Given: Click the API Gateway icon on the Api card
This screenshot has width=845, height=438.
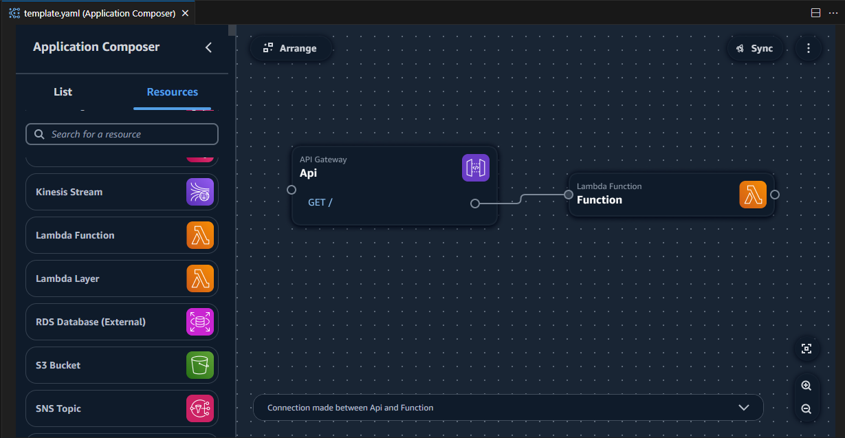Looking at the screenshot, I should point(476,168).
